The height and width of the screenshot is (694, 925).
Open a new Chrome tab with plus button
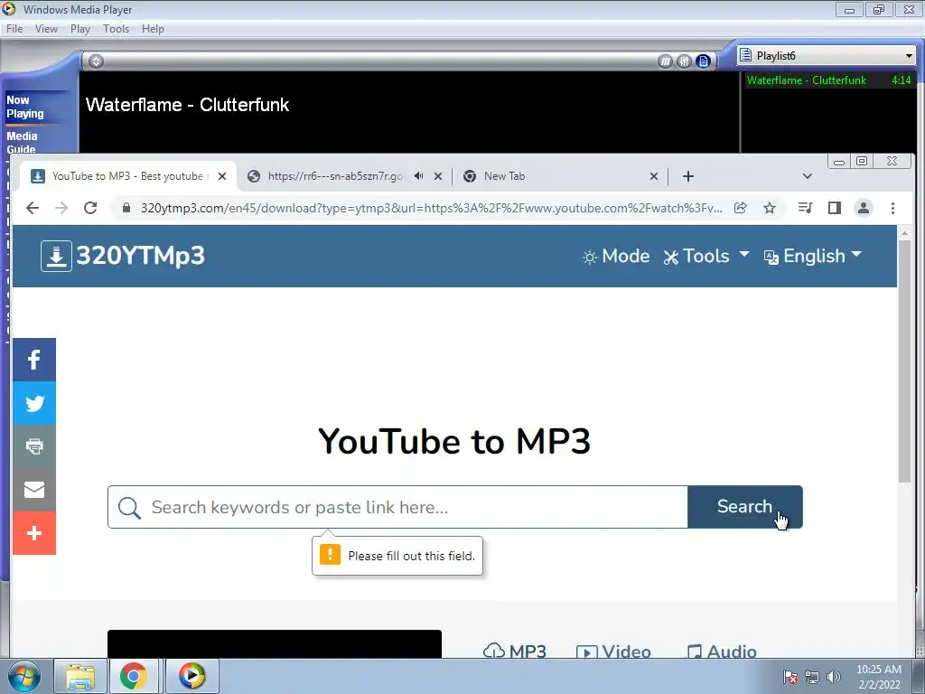tap(687, 176)
